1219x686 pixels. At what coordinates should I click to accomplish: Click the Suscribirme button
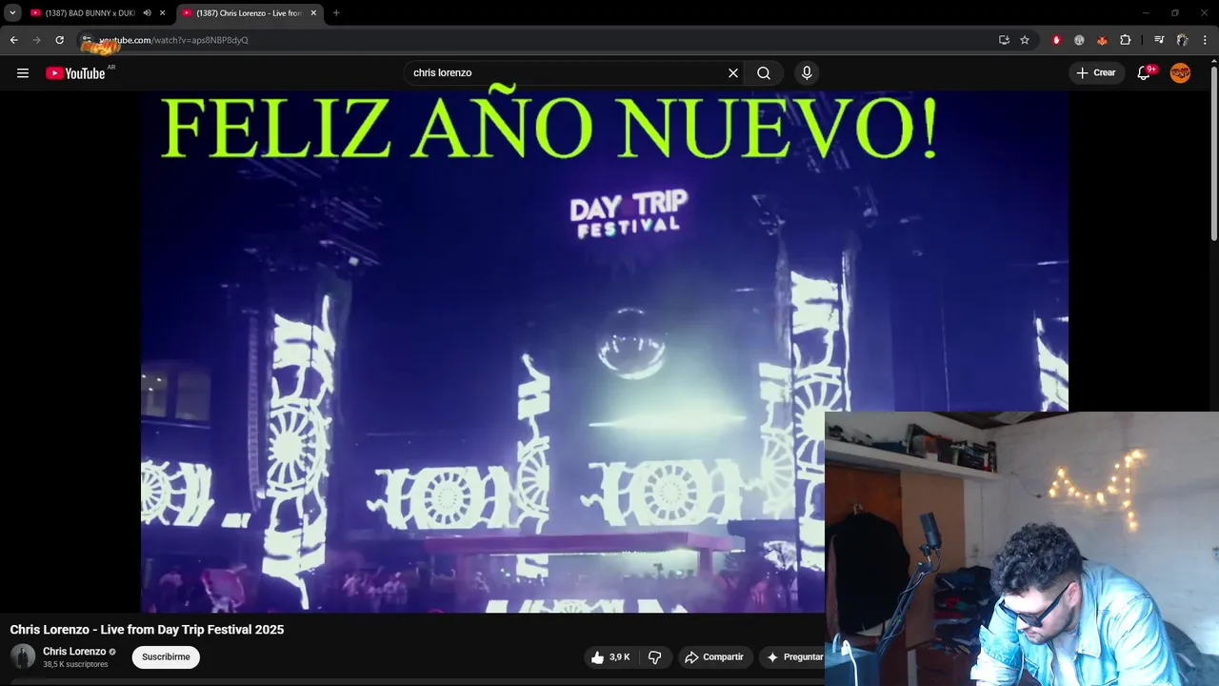click(x=166, y=657)
